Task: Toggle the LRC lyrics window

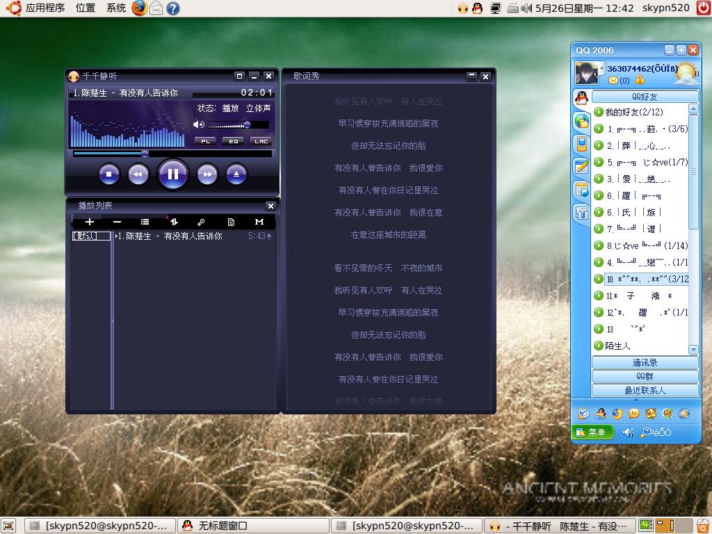Action: [261, 141]
